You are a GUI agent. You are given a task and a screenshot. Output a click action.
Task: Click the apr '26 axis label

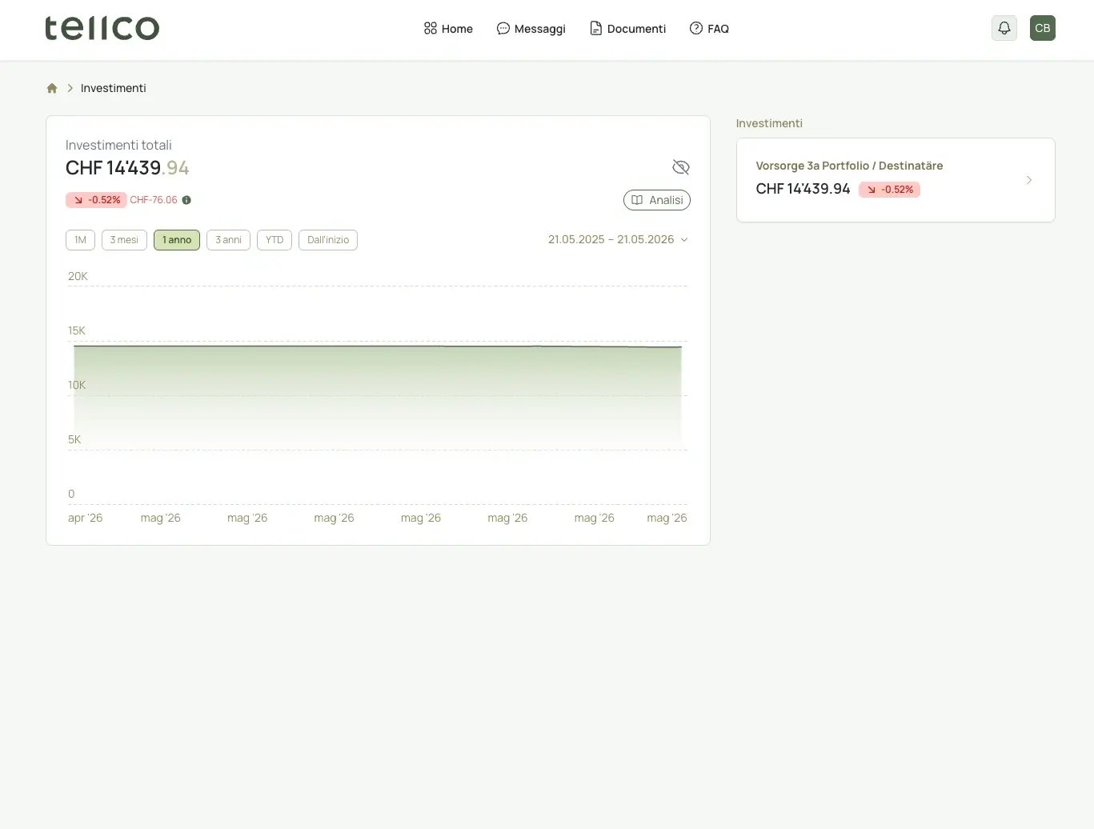85,518
